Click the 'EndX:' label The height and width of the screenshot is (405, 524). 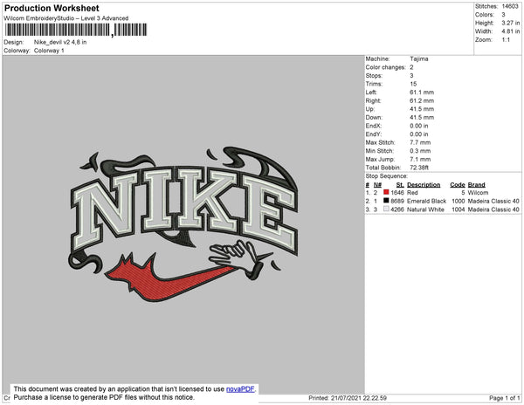373,126
